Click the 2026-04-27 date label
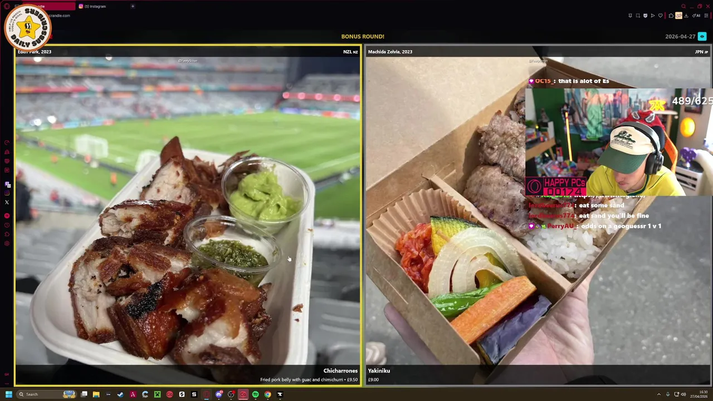Image resolution: width=713 pixels, height=401 pixels. 680,36
